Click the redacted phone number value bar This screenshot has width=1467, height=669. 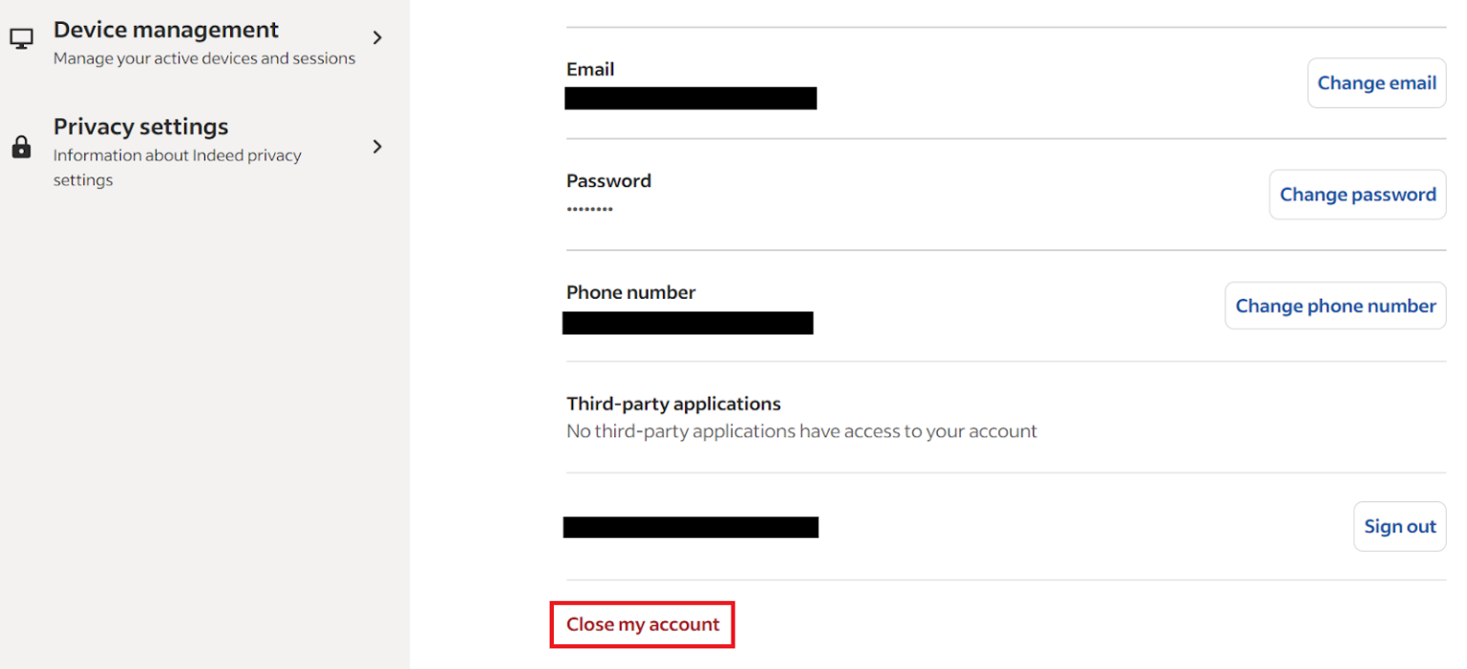click(688, 322)
